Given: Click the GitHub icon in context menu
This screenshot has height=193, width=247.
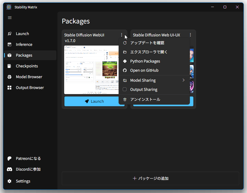Looking at the screenshot, I should coord(125,70).
